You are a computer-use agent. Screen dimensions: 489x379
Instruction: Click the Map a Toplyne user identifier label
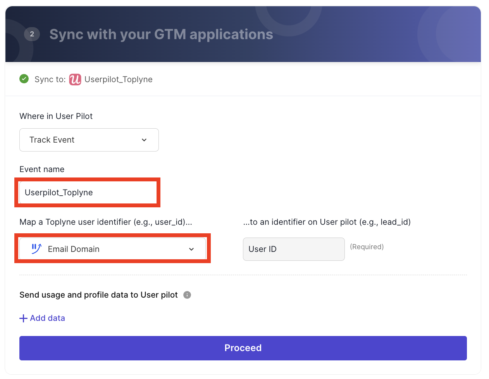[x=106, y=222]
